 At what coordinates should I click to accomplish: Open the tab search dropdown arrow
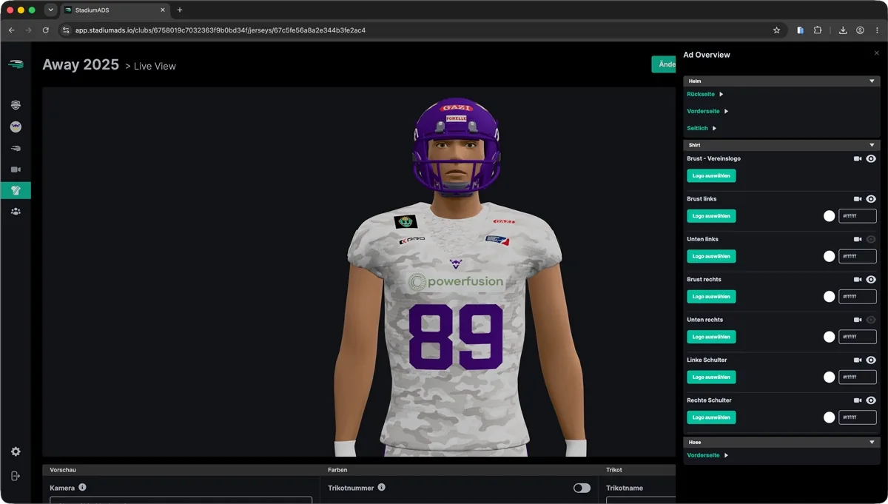[x=50, y=10]
